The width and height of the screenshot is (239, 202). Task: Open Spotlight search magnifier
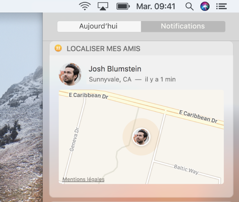[x=189, y=7]
